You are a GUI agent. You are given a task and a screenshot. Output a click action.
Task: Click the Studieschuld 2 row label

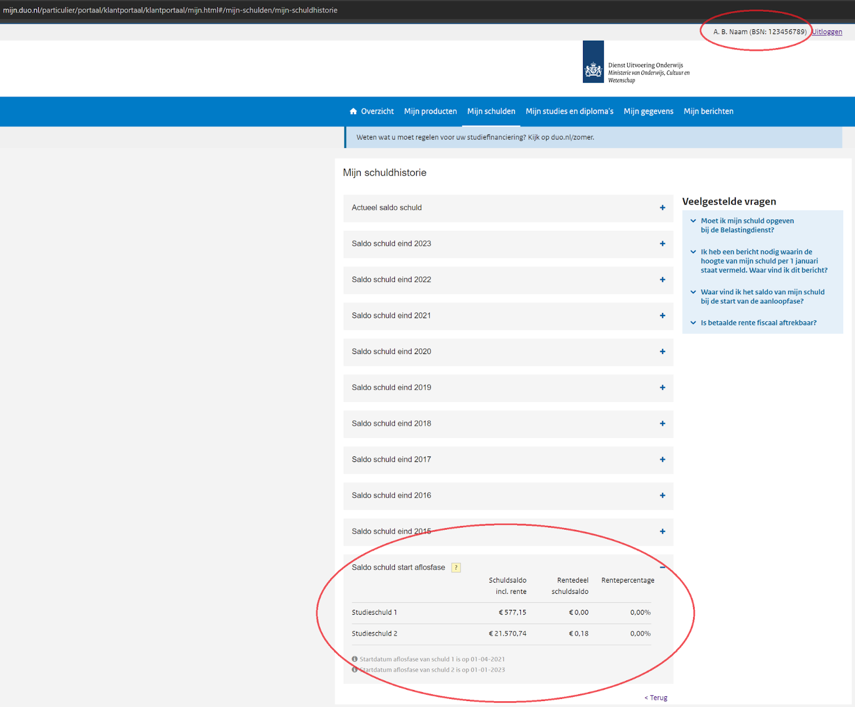pyautogui.click(x=374, y=633)
